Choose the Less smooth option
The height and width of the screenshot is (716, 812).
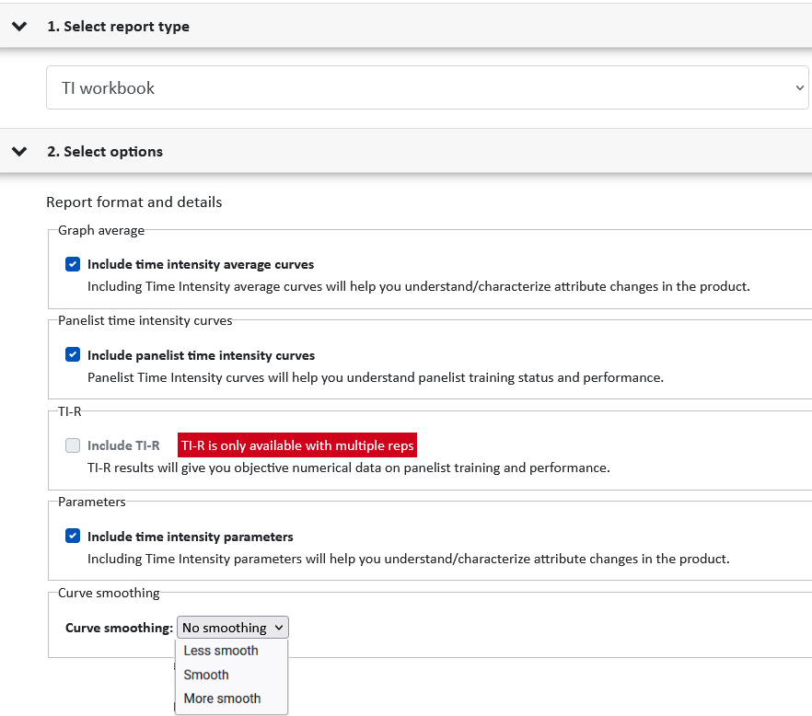pos(221,651)
